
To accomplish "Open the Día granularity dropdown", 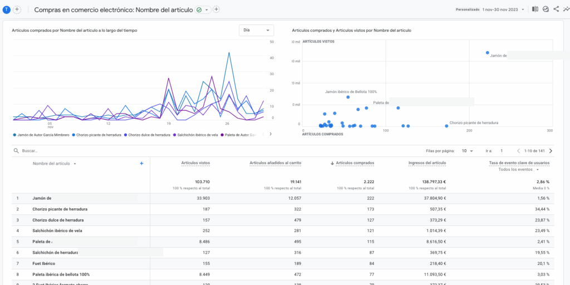I will point(256,30).
